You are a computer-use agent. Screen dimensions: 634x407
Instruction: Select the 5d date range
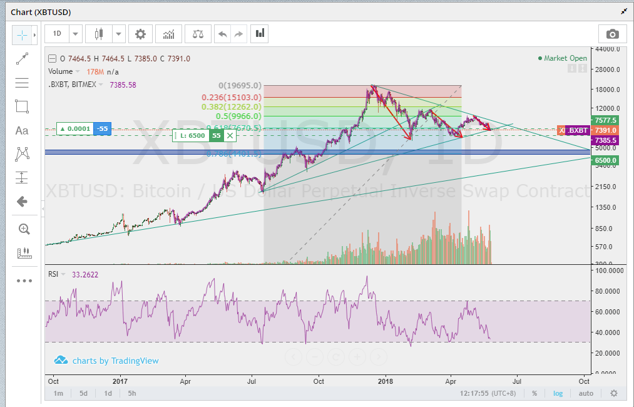tap(83, 393)
